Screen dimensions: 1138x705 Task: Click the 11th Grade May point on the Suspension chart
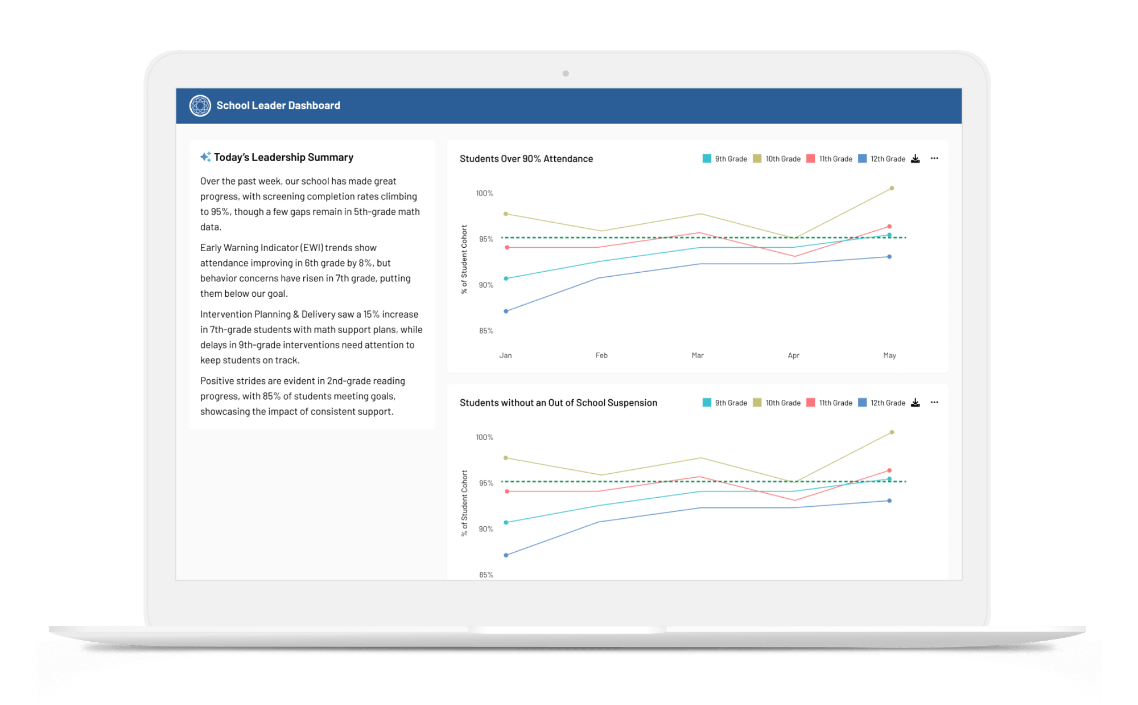[x=889, y=470]
